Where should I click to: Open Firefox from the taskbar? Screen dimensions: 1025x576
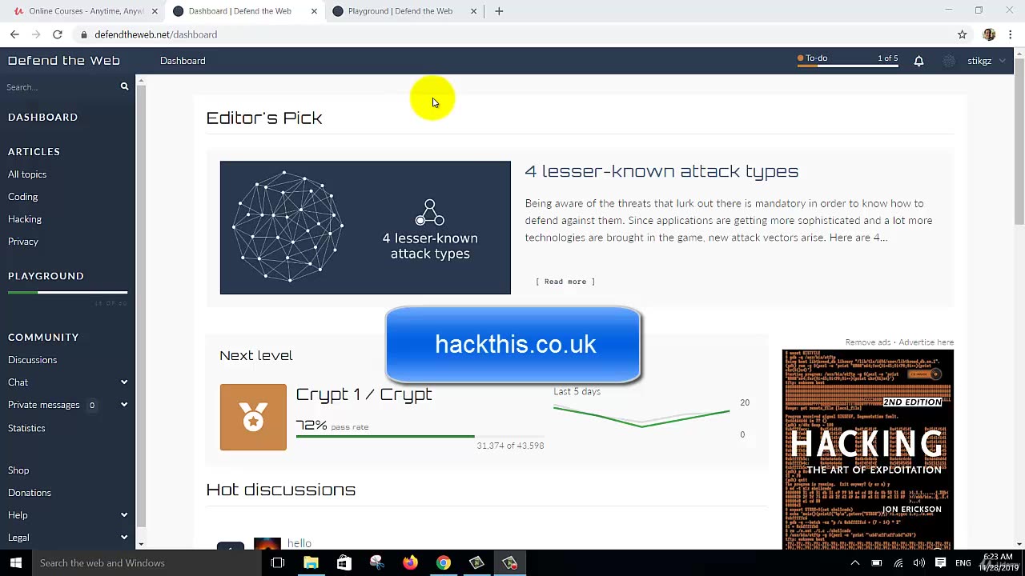[x=410, y=563]
